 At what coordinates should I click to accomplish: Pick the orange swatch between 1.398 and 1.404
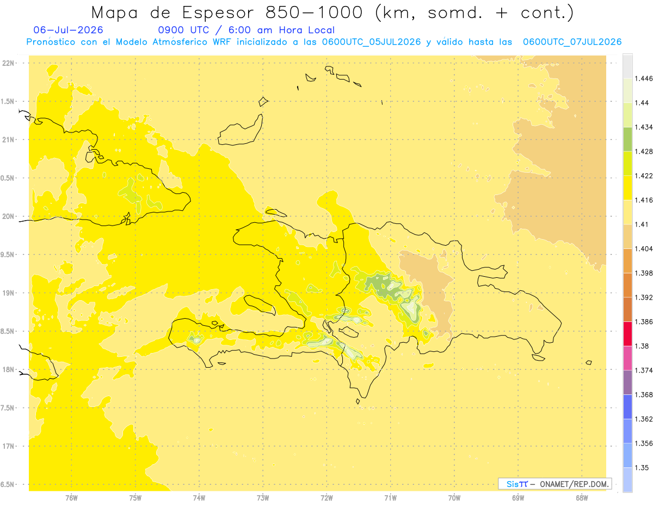tap(627, 261)
